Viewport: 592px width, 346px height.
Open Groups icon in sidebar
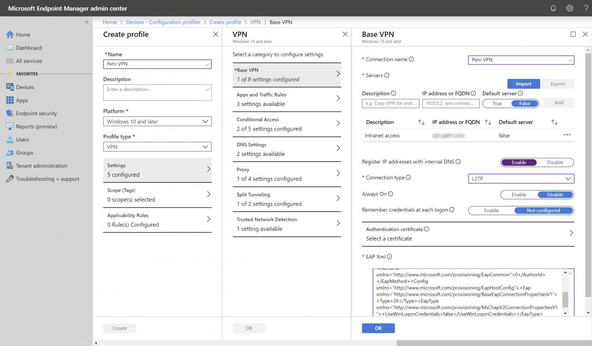point(10,153)
